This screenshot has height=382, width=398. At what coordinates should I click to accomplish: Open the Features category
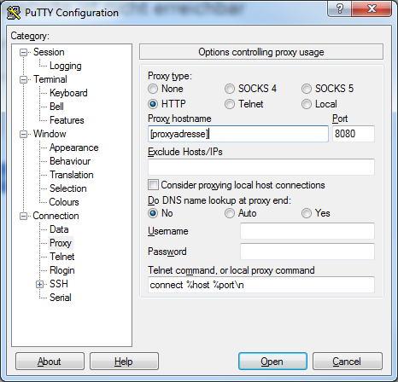67,120
